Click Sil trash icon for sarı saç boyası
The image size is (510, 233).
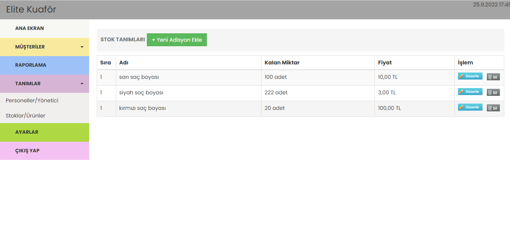click(x=490, y=77)
